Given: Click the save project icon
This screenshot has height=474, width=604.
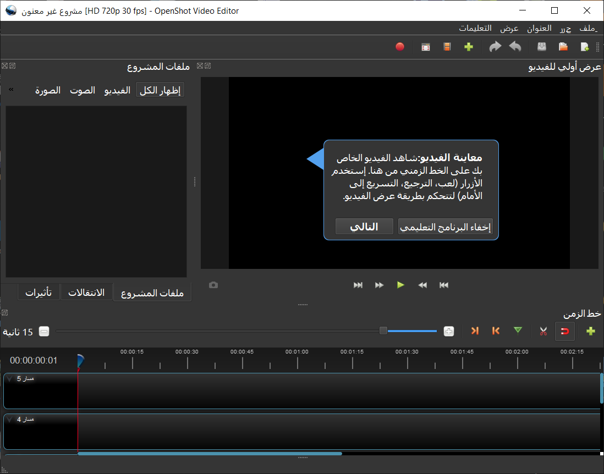Looking at the screenshot, I should point(542,47).
